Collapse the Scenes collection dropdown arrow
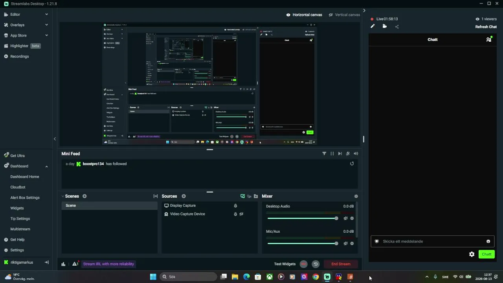 [63, 196]
